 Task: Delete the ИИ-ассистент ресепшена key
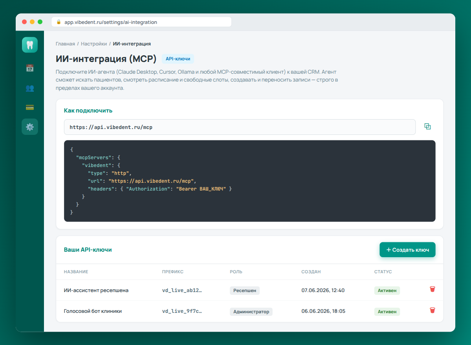tap(432, 289)
